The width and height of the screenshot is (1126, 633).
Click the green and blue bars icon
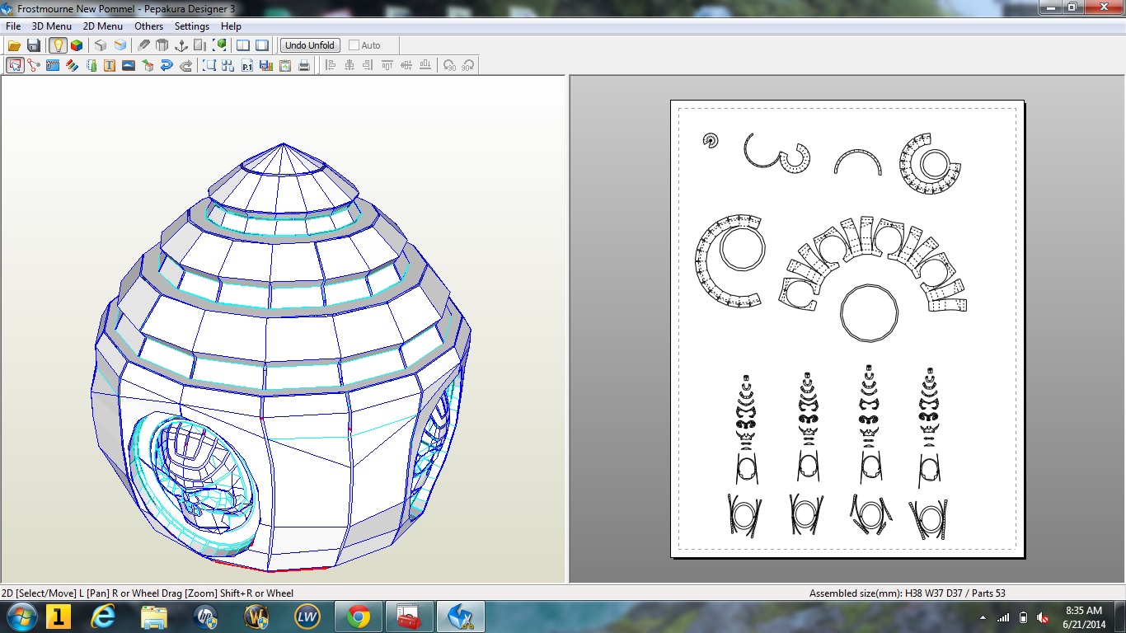pyautogui.click(x=91, y=65)
